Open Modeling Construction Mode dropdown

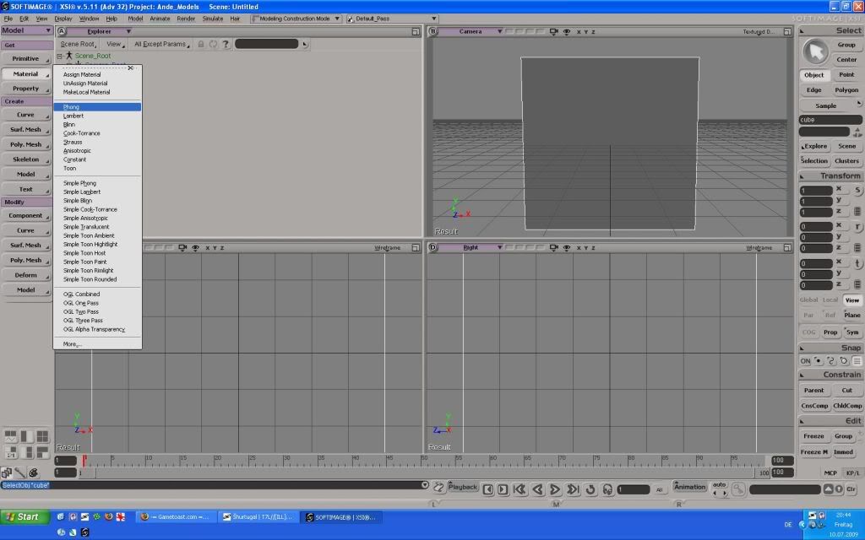tap(296, 19)
